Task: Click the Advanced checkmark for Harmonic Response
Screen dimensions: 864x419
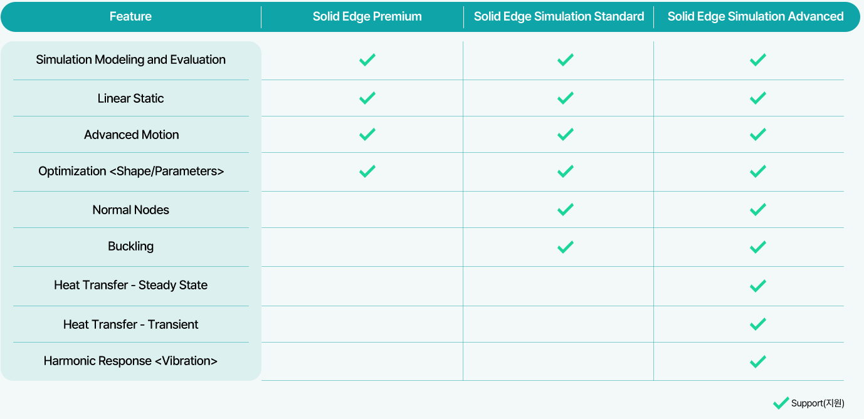Action: pos(758,361)
